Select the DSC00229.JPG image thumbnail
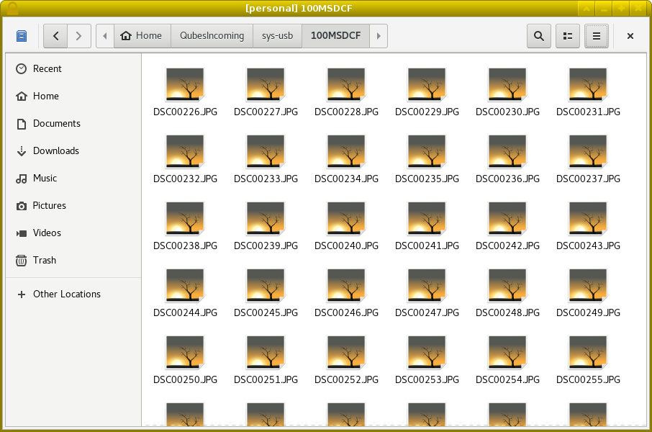The image size is (652, 432). [427, 84]
